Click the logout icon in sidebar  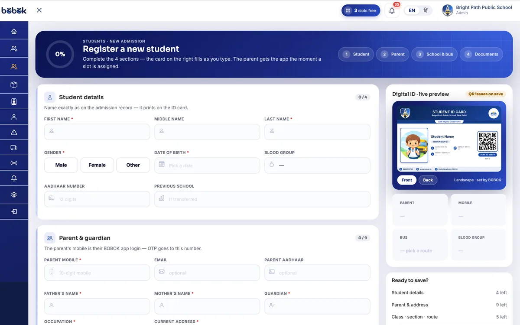14,211
